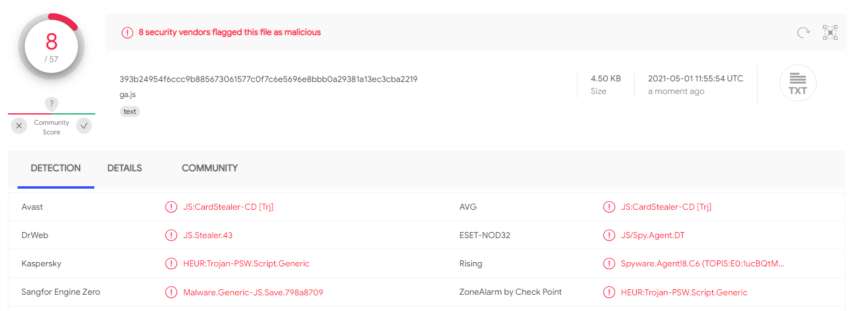The width and height of the screenshot is (856, 311).
Task: Switch to the DETAILS tab
Action: 124,168
